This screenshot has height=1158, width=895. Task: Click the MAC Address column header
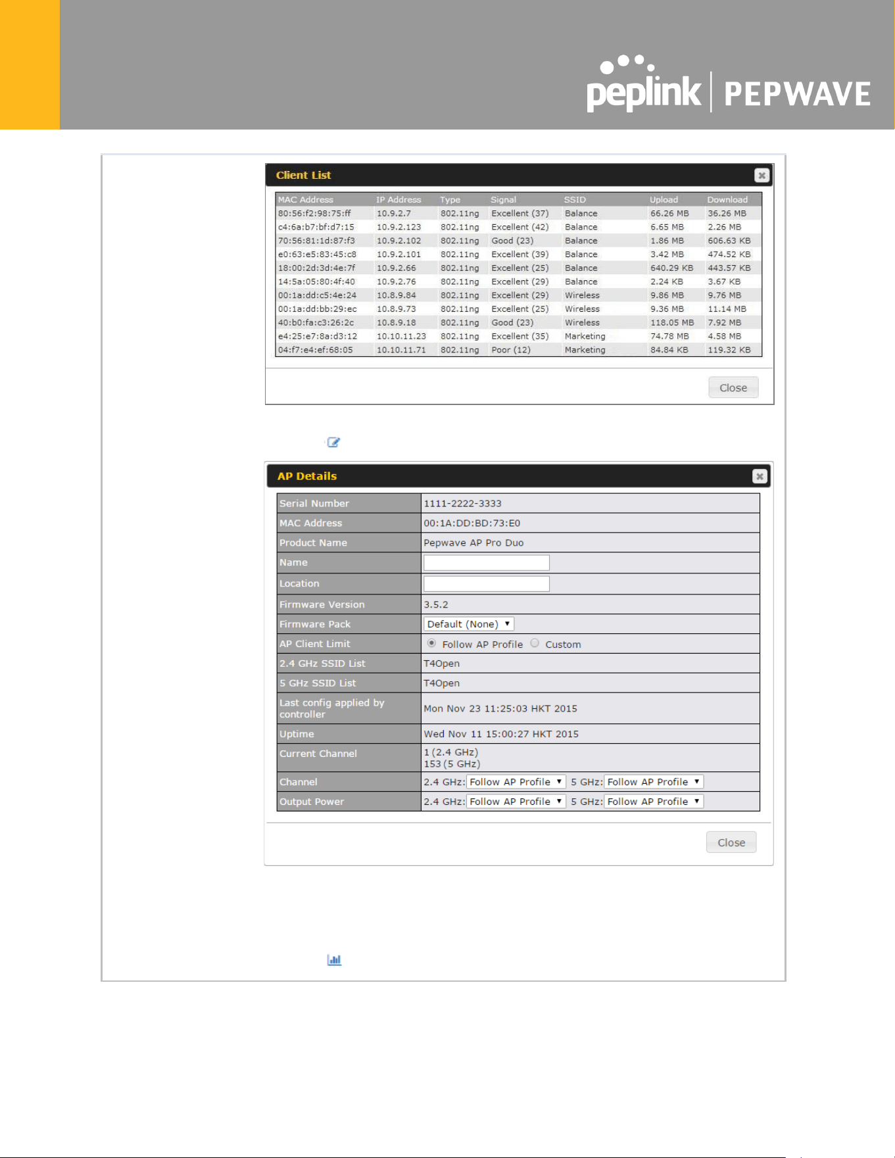pyautogui.click(x=306, y=199)
